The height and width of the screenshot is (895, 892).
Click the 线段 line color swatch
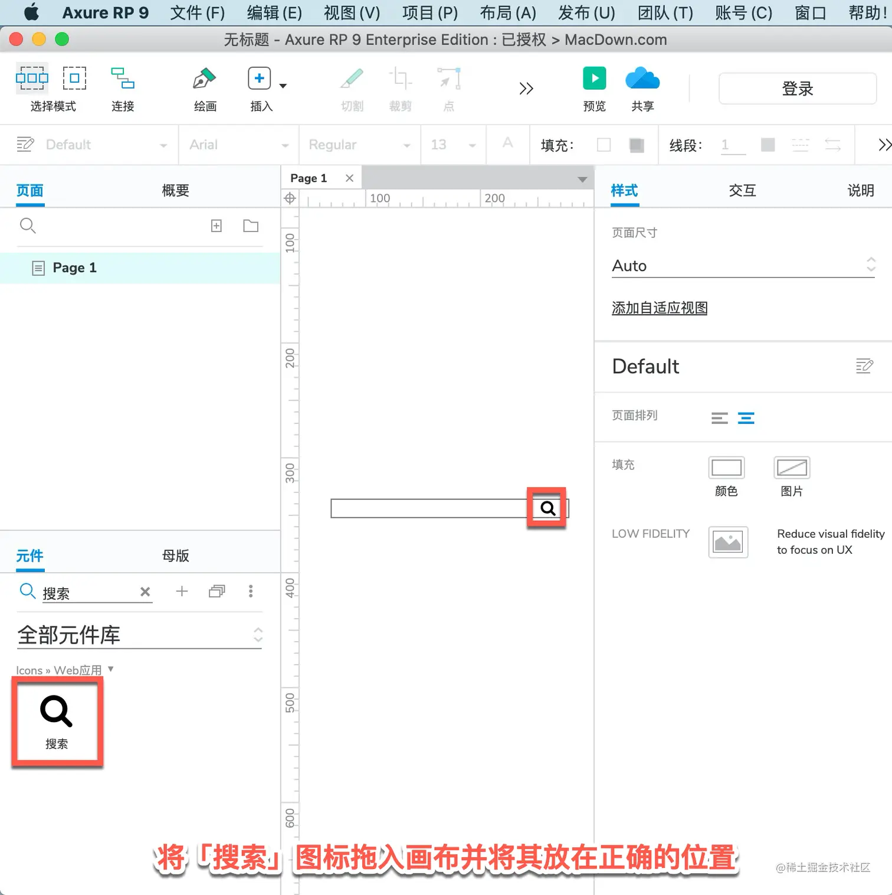click(768, 145)
